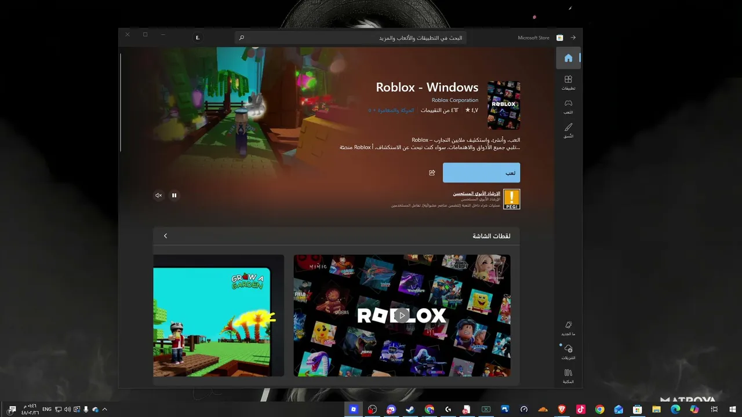Click the Roblox description text

pos(430,144)
